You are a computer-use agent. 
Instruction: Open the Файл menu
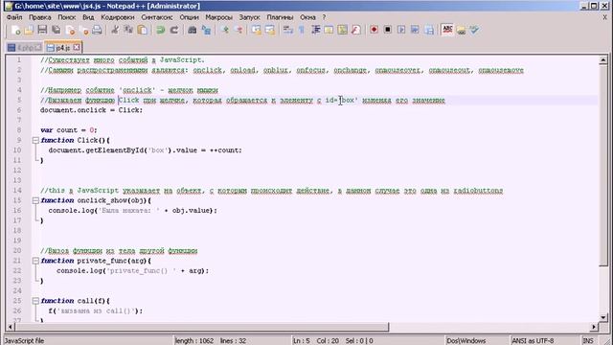(14, 17)
